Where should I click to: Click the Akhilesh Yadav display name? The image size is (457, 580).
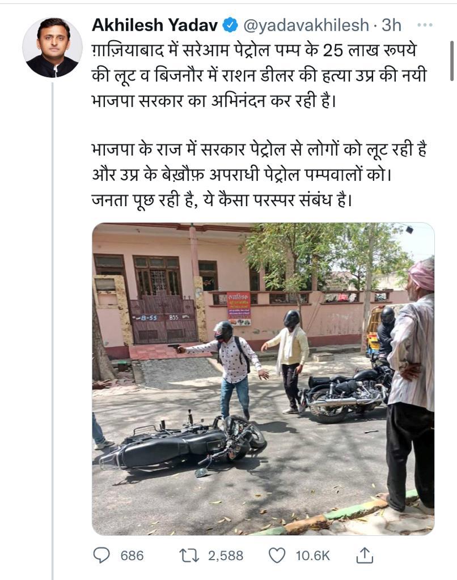(155, 25)
